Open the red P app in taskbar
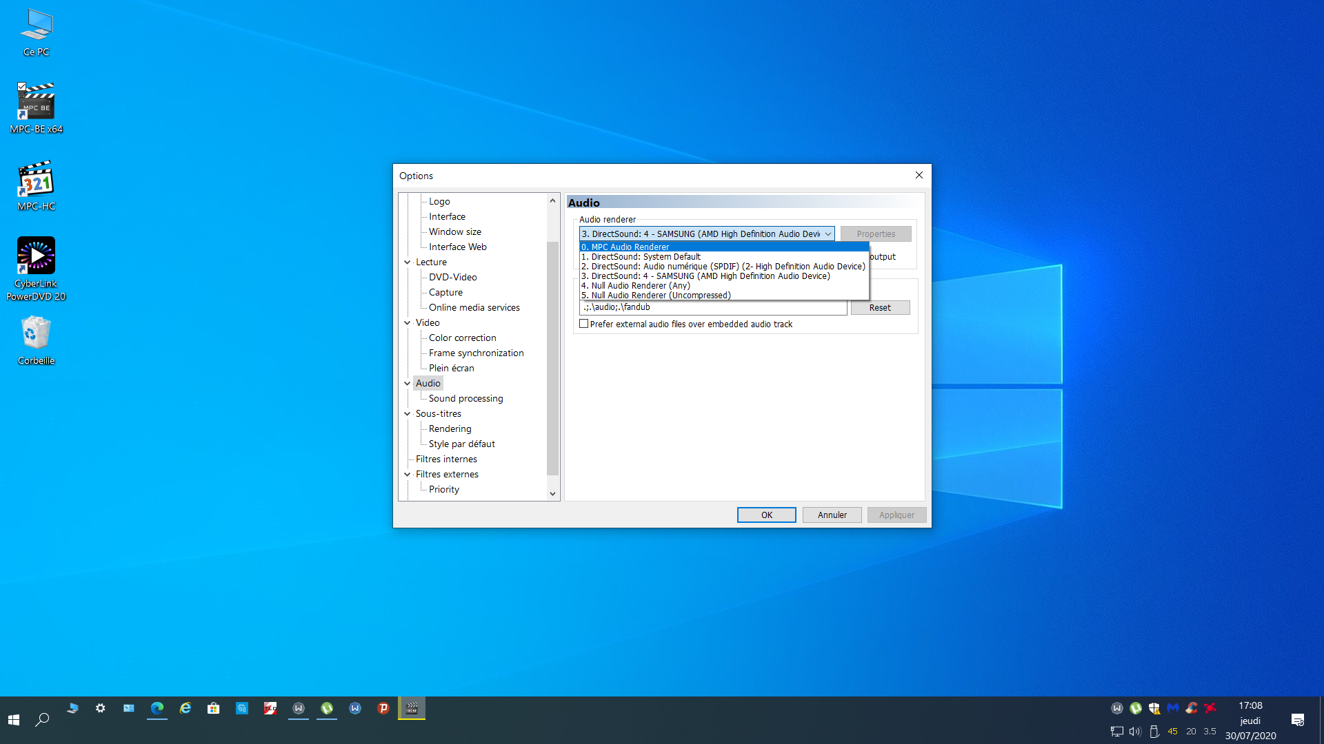The height and width of the screenshot is (744, 1324). coord(383,708)
